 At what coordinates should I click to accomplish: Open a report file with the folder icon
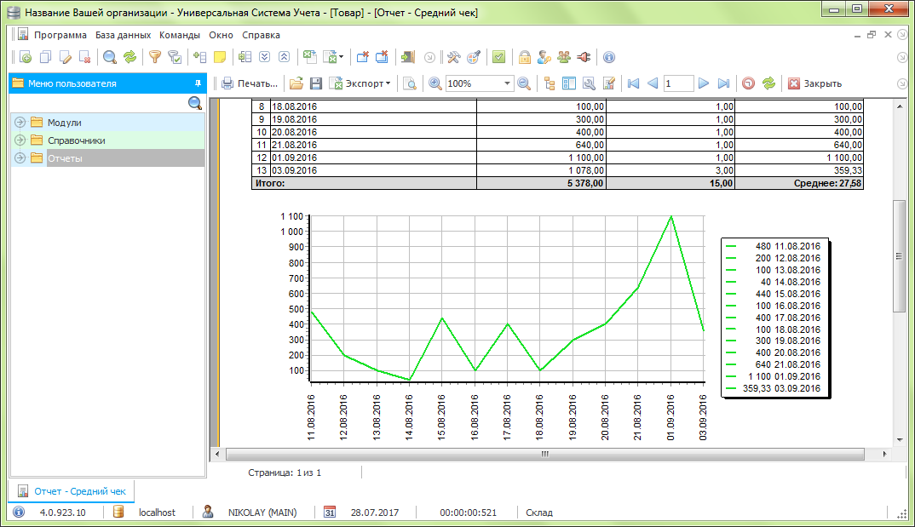coord(296,83)
